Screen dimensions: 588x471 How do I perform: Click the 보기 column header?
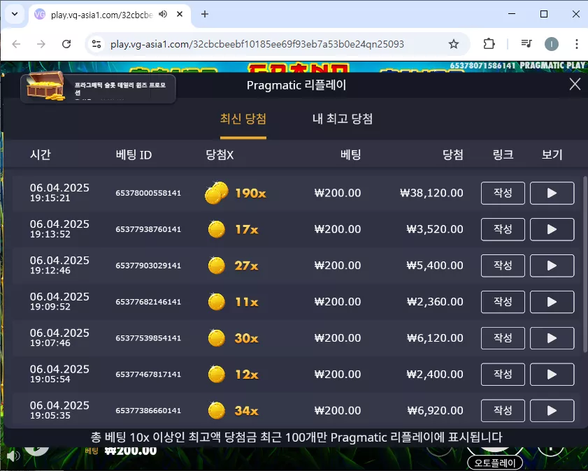(x=552, y=154)
